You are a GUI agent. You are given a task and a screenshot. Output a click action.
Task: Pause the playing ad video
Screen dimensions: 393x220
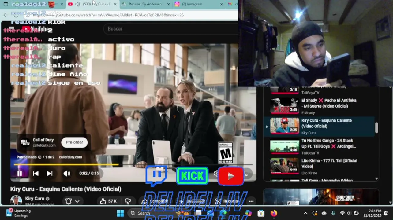pyautogui.click(x=20, y=174)
